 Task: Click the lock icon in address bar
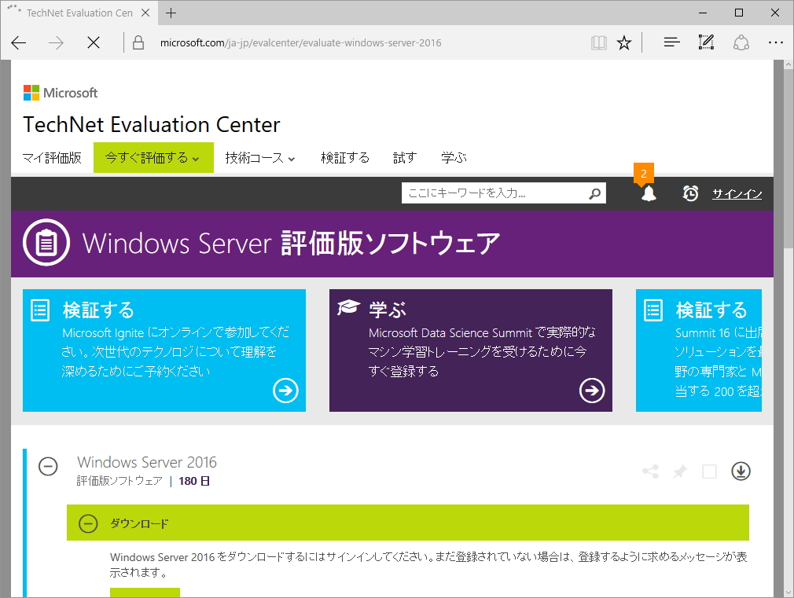point(138,42)
